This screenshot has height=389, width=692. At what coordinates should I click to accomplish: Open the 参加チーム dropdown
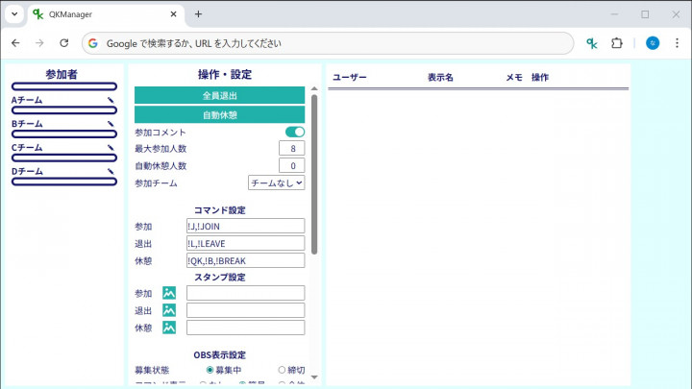click(x=276, y=182)
